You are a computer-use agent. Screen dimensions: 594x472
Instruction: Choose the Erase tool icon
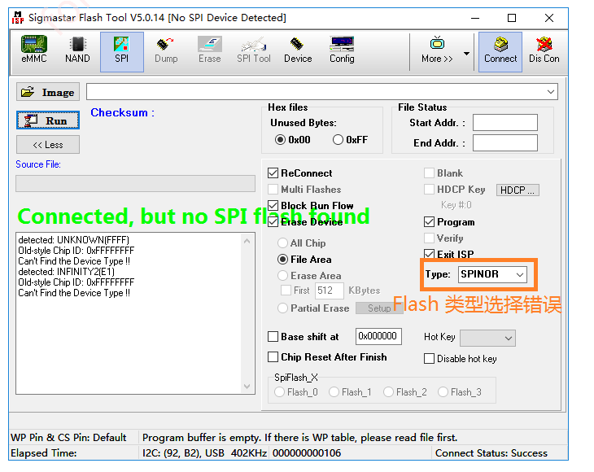pos(209,50)
